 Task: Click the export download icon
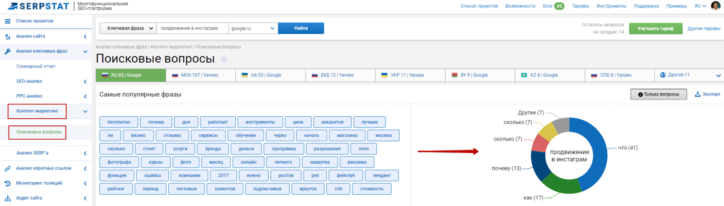(698, 94)
